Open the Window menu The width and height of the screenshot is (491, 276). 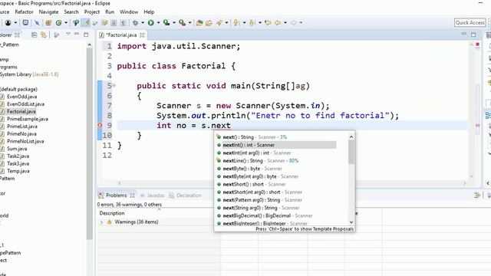(129, 12)
